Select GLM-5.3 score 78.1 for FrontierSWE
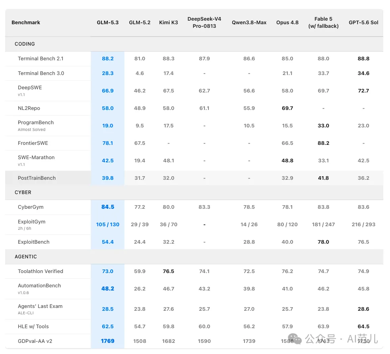 pos(108,143)
